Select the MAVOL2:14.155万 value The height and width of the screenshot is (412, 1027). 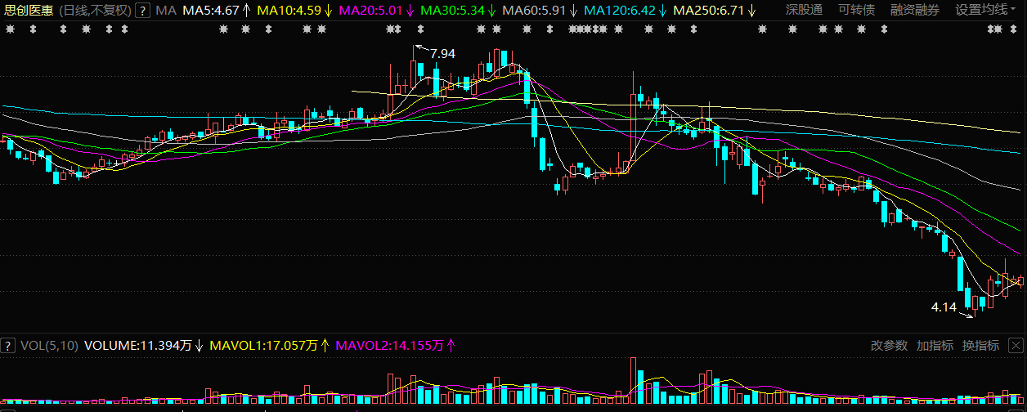click(389, 346)
